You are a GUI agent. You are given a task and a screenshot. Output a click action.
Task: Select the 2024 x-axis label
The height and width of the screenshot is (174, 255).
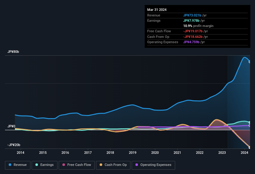(244, 153)
